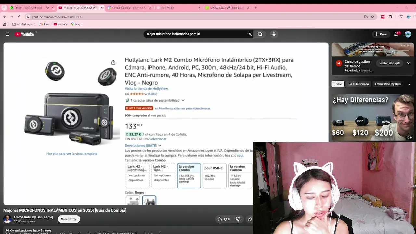The image size is (416, 234).
Task: Choose the pour USB-C size option
Action: coord(214,176)
